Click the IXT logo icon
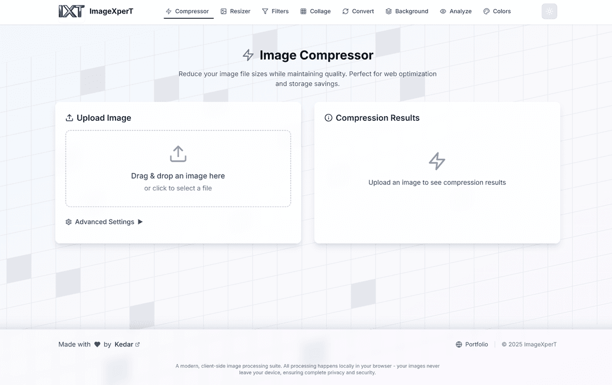 pyautogui.click(x=71, y=11)
